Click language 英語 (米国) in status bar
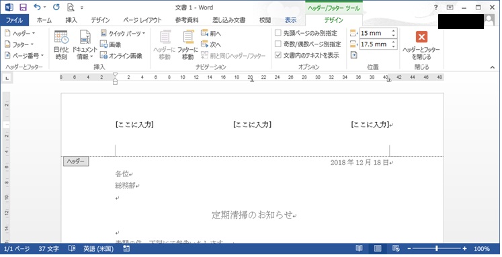 point(99,249)
